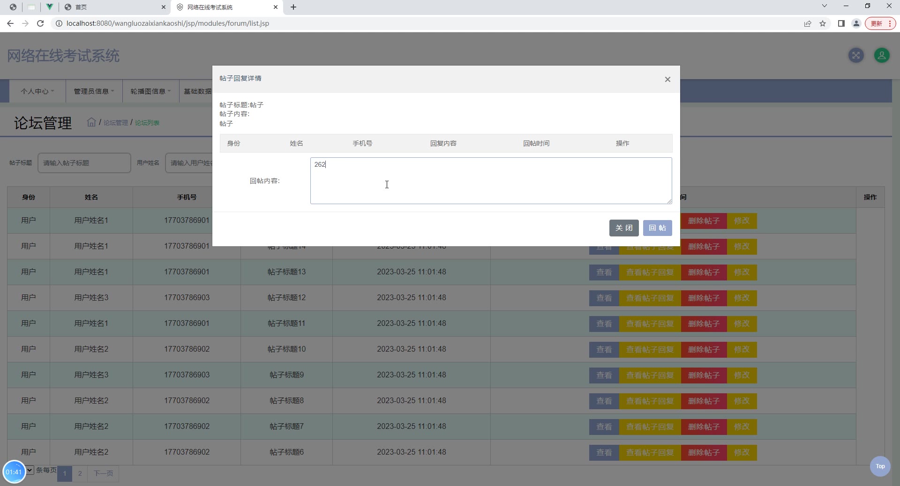The width and height of the screenshot is (900, 486).
Task: Toggle the browser side panel icon
Action: 841,23
